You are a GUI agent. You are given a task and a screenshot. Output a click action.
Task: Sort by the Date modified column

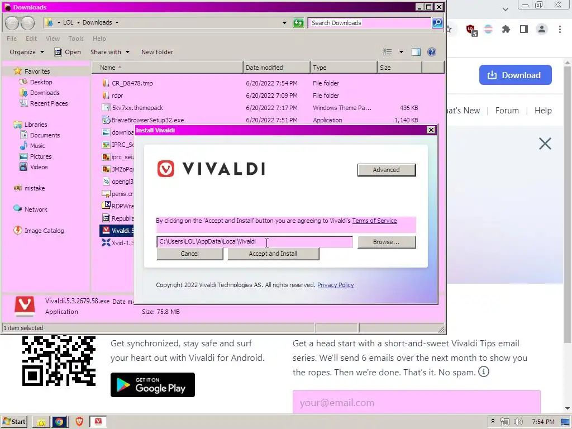[276, 68]
